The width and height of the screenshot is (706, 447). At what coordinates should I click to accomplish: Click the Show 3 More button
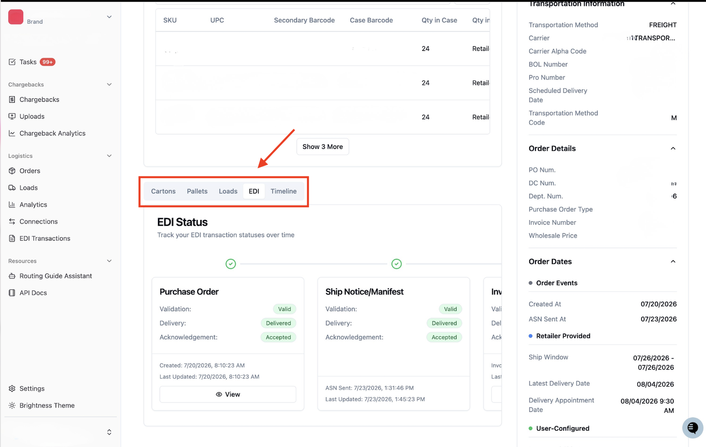[323, 147]
